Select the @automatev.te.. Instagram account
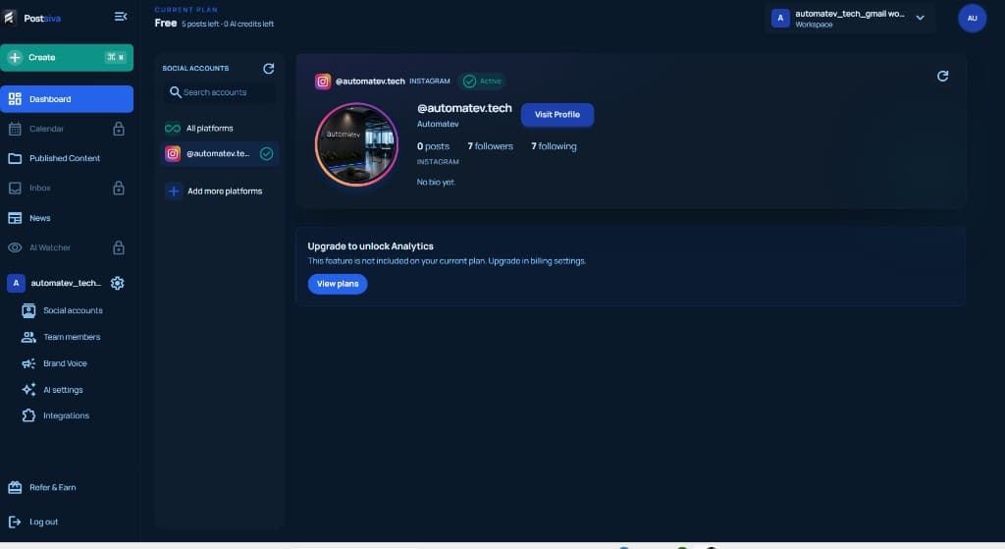 click(219, 154)
